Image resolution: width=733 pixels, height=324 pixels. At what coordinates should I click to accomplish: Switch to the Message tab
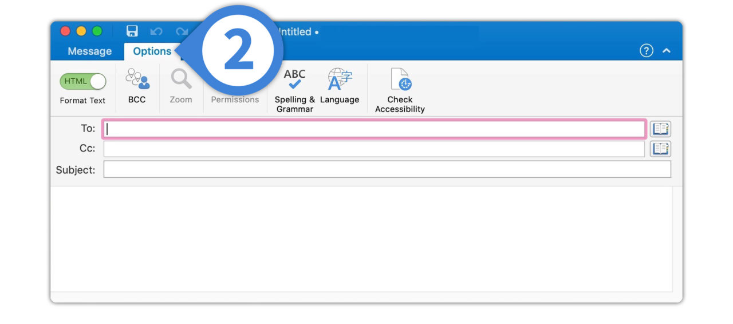[x=89, y=51]
